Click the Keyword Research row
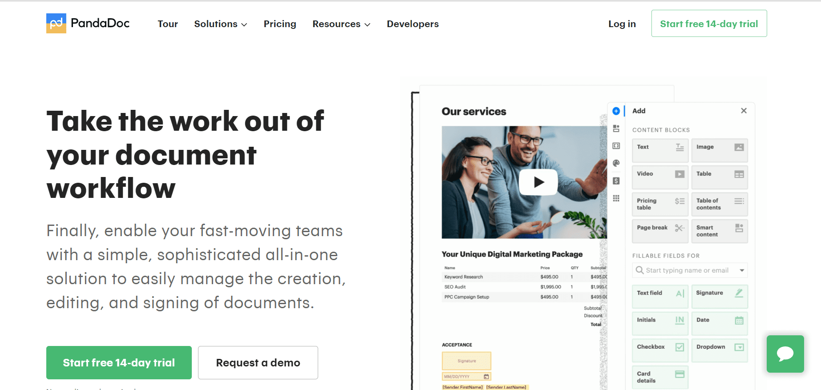Viewport: 821px width, 390px height. coord(524,277)
